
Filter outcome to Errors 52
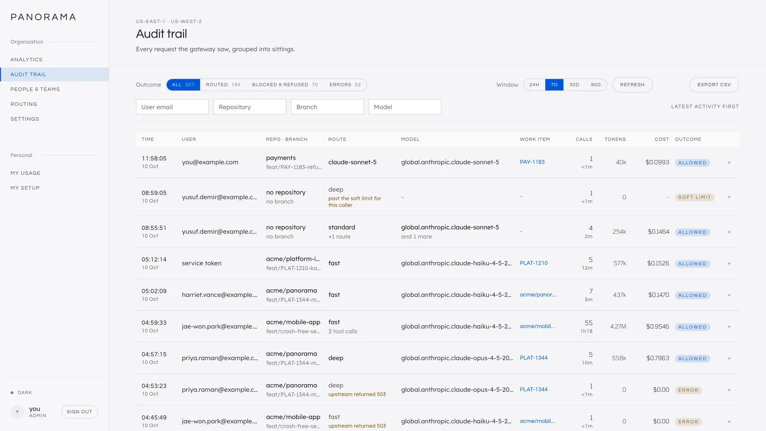(x=345, y=85)
